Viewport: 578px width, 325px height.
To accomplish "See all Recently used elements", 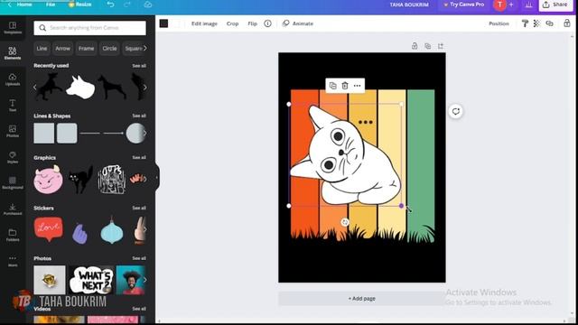I will (139, 66).
